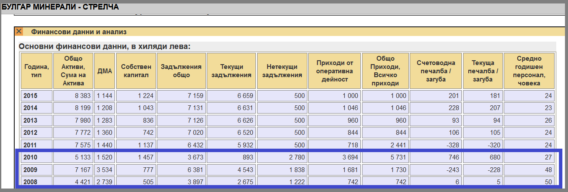Click the 2012 year row cell
Viewport: 568px width, 192px height.
click(36, 133)
